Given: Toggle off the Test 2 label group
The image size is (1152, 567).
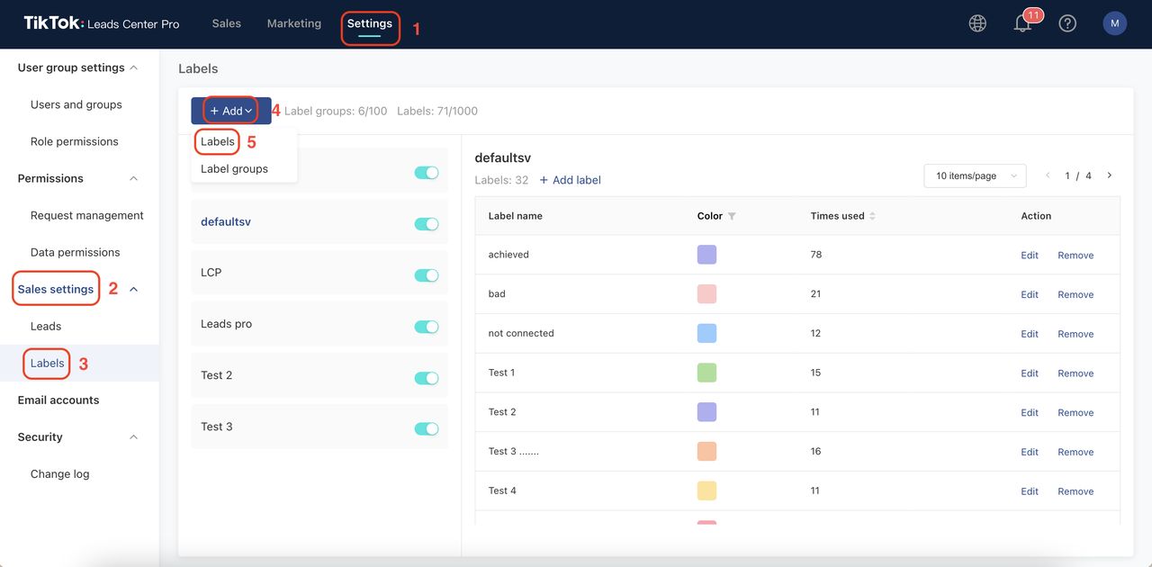Looking at the screenshot, I should [426, 377].
